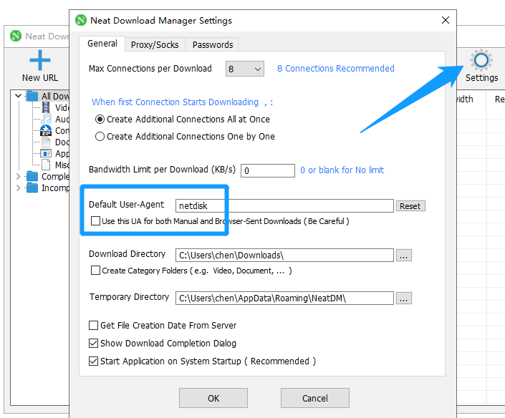Check Get File Creation Date From Server
This screenshot has height=418, width=505.
coord(93,326)
